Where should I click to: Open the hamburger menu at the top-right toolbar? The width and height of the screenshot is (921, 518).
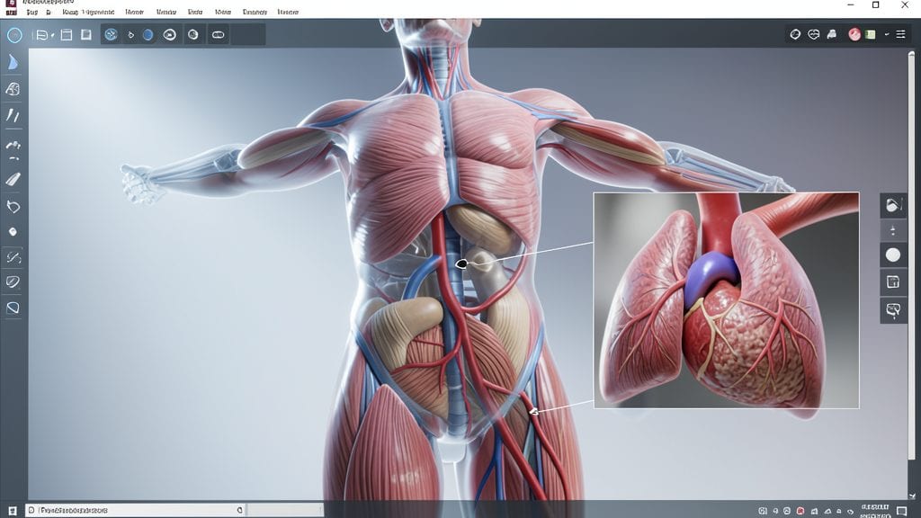pyautogui.click(x=900, y=35)
